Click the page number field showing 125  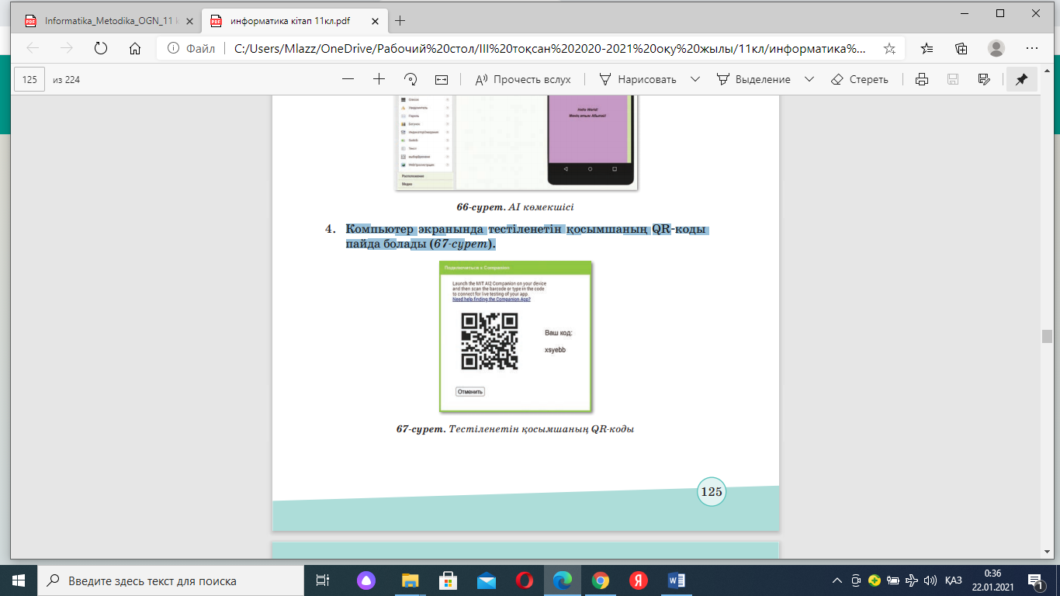(30, 79)
